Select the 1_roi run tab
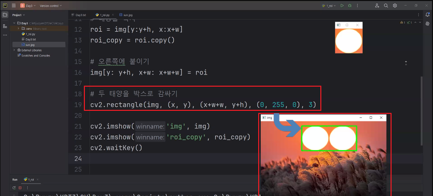The height and width of the screenshot is (196, 433). (x=29, y=179)
